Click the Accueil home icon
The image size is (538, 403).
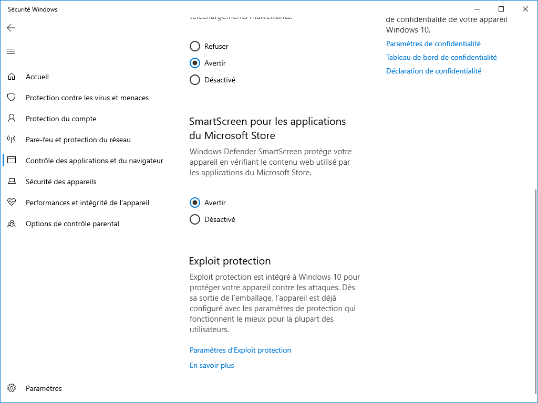(12, 77)
